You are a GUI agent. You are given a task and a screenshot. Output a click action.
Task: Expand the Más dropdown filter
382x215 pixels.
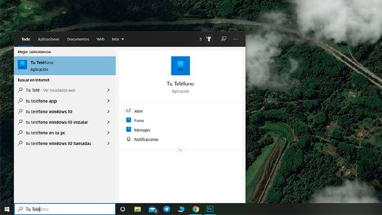(118, 39)
